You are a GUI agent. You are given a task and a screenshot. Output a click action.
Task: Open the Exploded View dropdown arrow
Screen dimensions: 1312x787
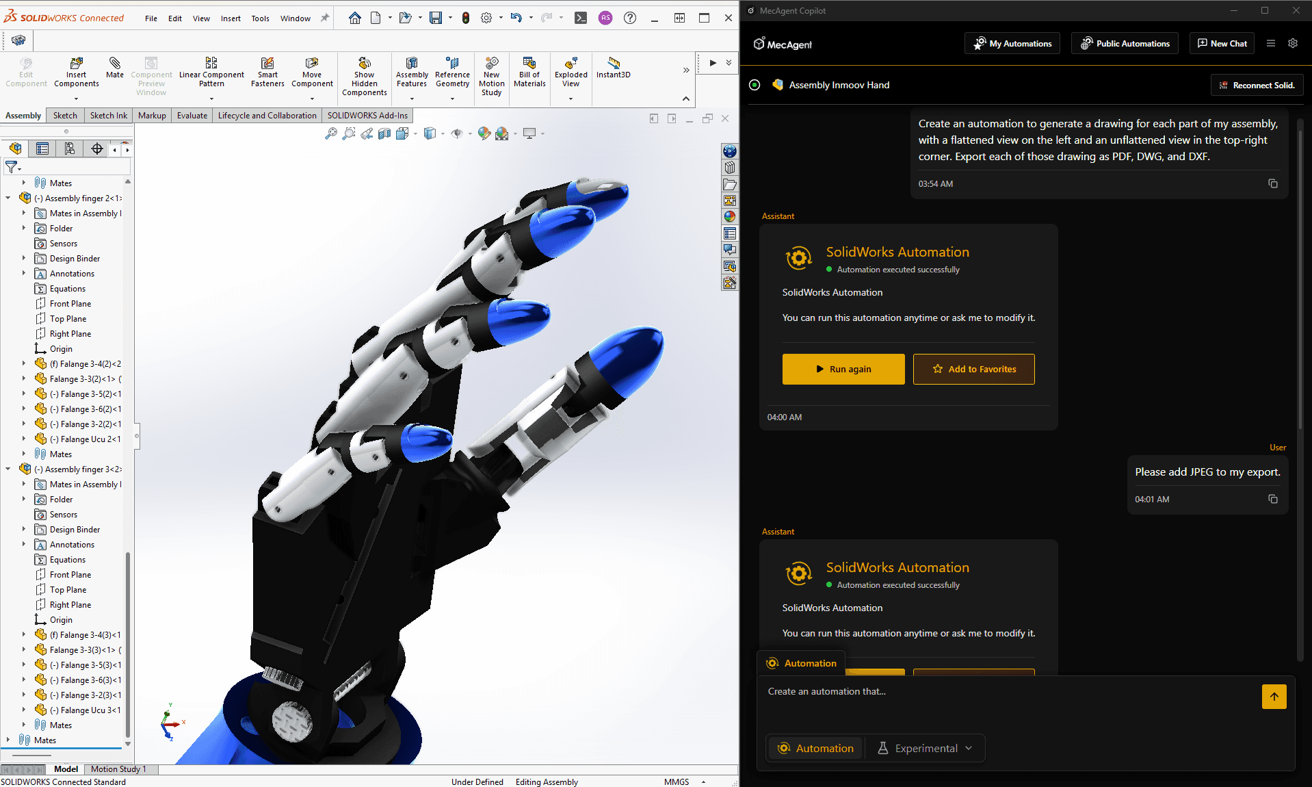pos(570,99)
